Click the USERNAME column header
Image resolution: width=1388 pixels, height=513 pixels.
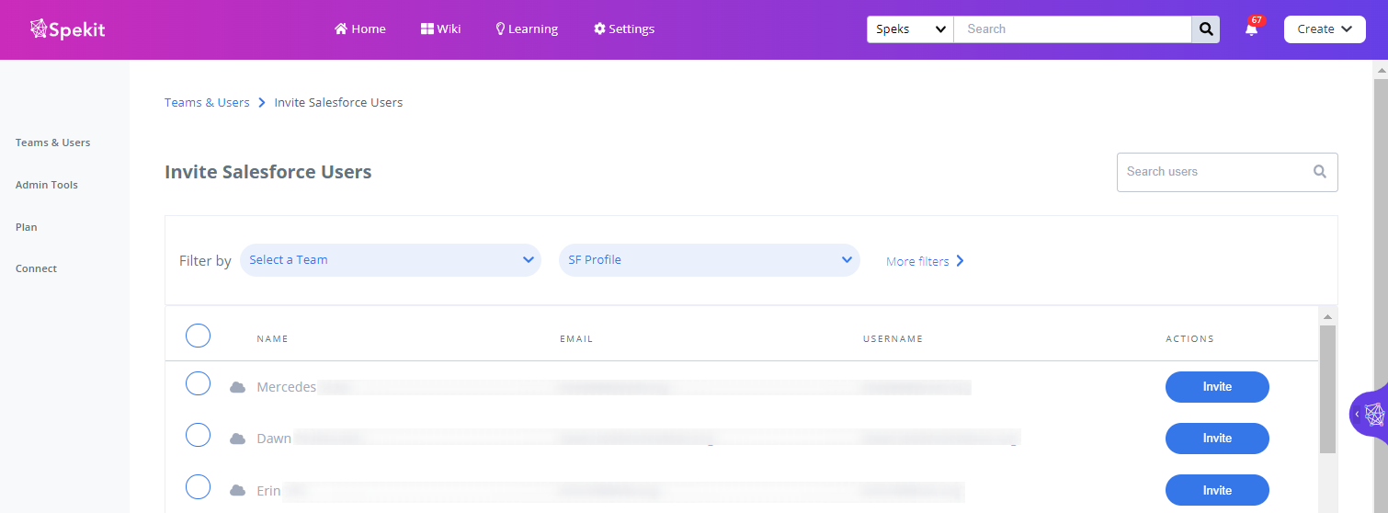pos(893,339)
